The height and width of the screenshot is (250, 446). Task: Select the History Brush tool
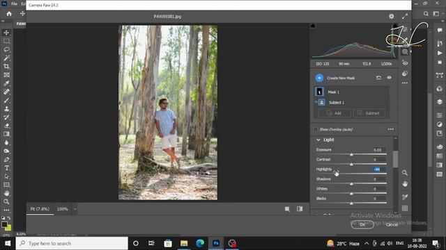coord(6,117)
